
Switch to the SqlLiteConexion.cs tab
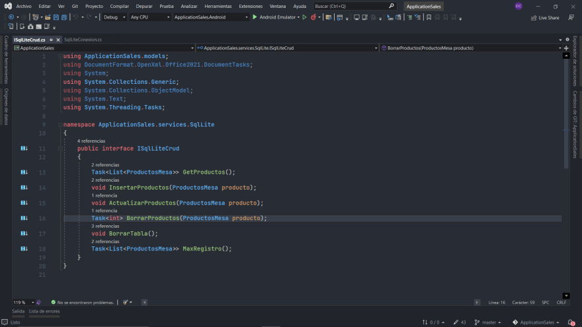tap(83, 40)
